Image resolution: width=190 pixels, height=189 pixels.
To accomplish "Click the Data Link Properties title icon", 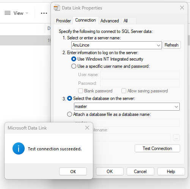I will point(57,8).
